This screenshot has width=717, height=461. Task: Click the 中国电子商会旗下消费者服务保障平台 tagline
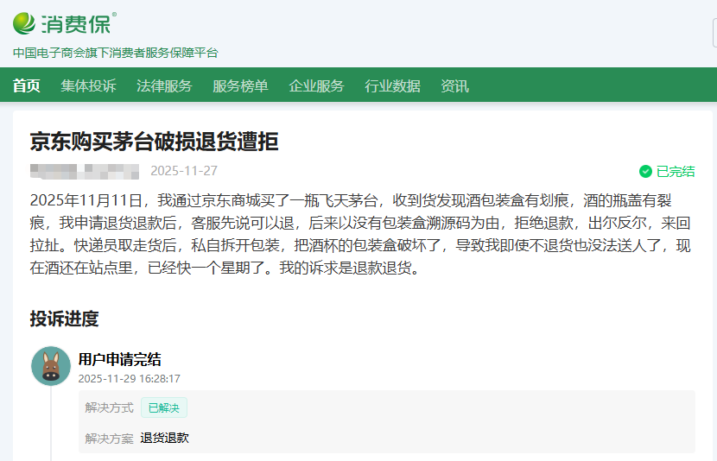(x=116, y=53)
